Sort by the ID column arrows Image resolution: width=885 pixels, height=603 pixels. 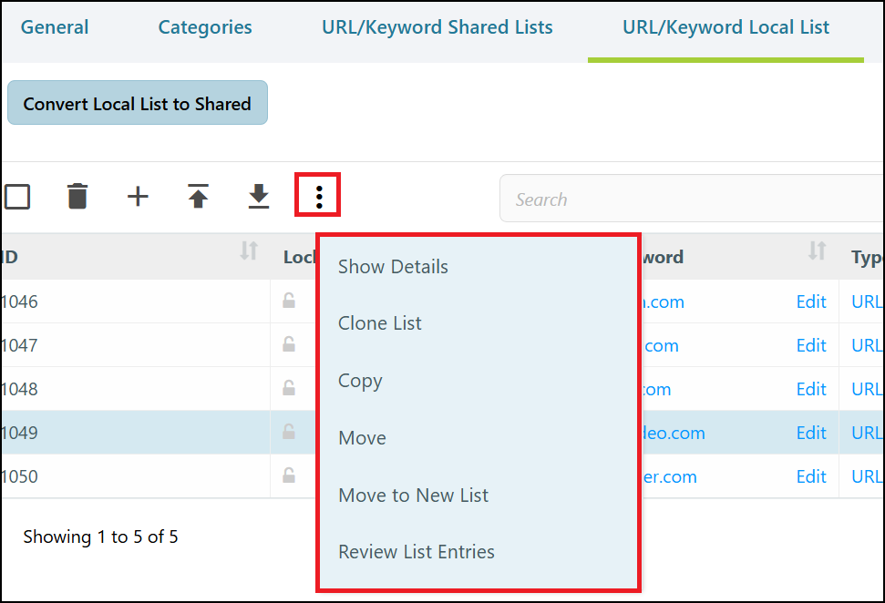[x=249, y=250]
